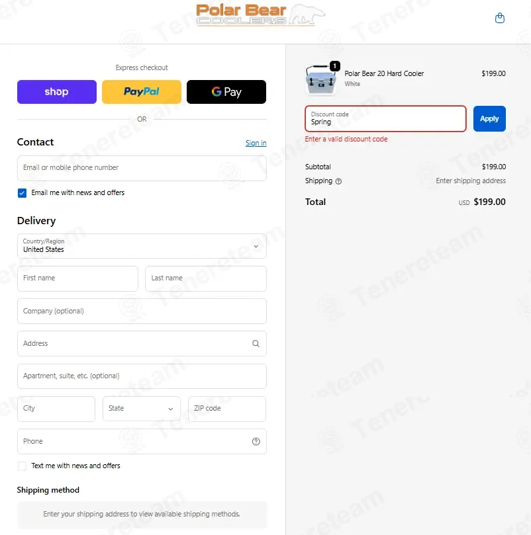Image resolution: width=531 pixels, height=535 pixels.
Task: Click the phone field help icon
Action: (256, 442)
